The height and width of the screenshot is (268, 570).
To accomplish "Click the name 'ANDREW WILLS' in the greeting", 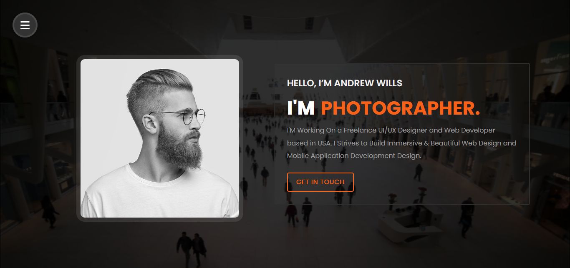I will tap(368, 83).
